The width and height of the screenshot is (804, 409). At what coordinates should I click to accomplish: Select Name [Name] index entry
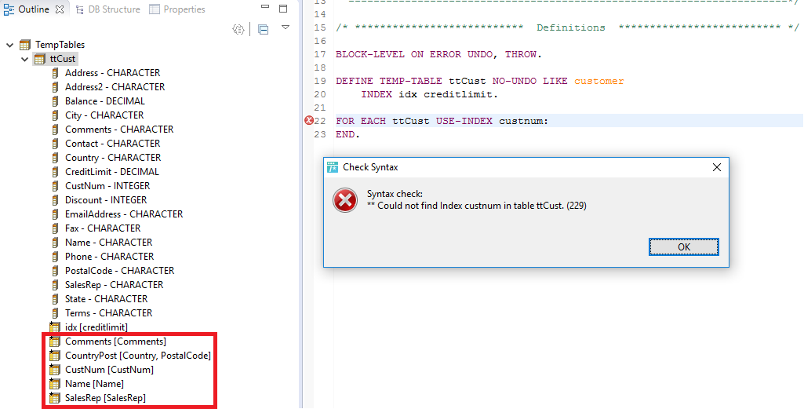[94, 383]
